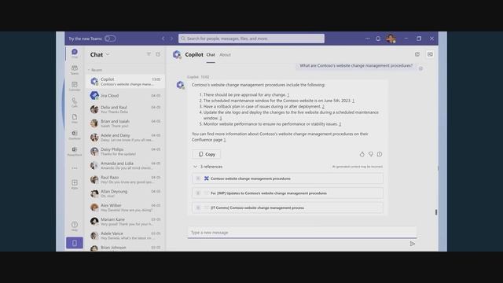Screen dimensions: 503x283
Task: Click the purple mobile app download button
Action: tap(75, 243)
